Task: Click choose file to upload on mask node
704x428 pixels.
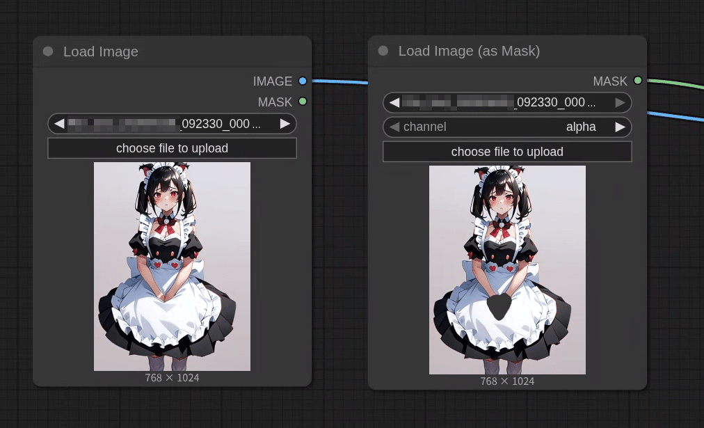Action: [x=507, y=151]
